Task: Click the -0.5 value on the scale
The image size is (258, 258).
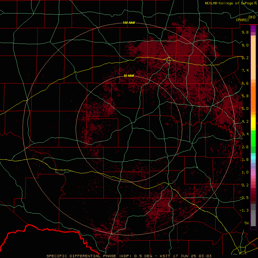Action: 244,198
